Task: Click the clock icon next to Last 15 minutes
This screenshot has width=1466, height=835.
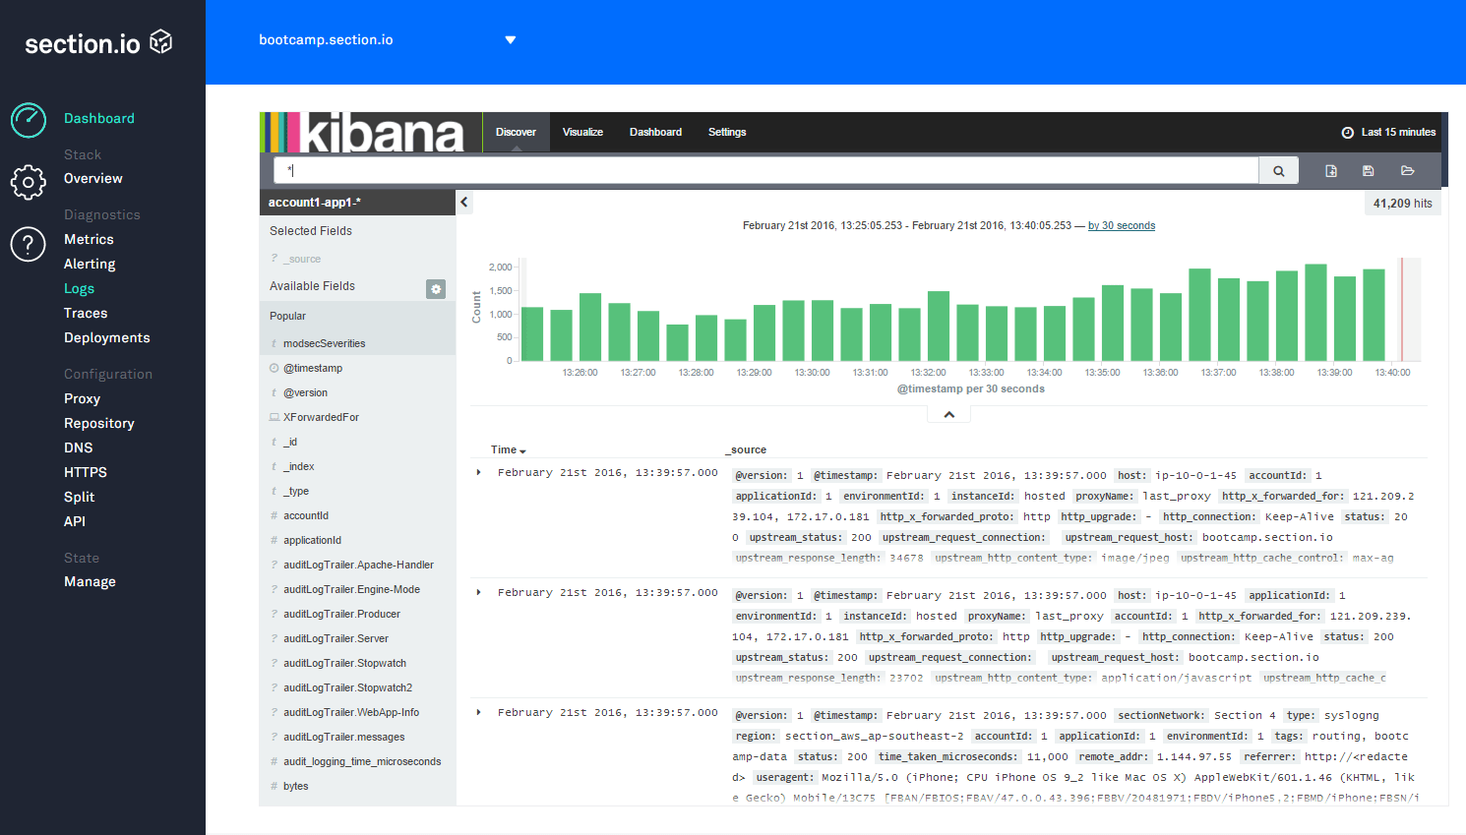Action: click(x=1348, y=133)
